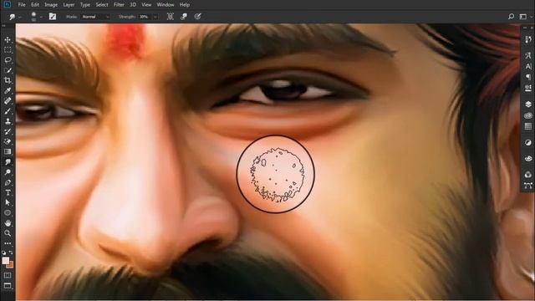The height and width of the screenshot is (301, 535).
Task: Select the History Brush tool
Action: (x=8, y=131)
